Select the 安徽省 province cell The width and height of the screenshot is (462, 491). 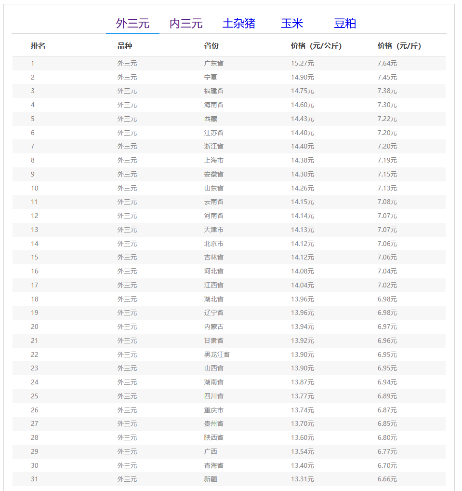tap(214, 174)
